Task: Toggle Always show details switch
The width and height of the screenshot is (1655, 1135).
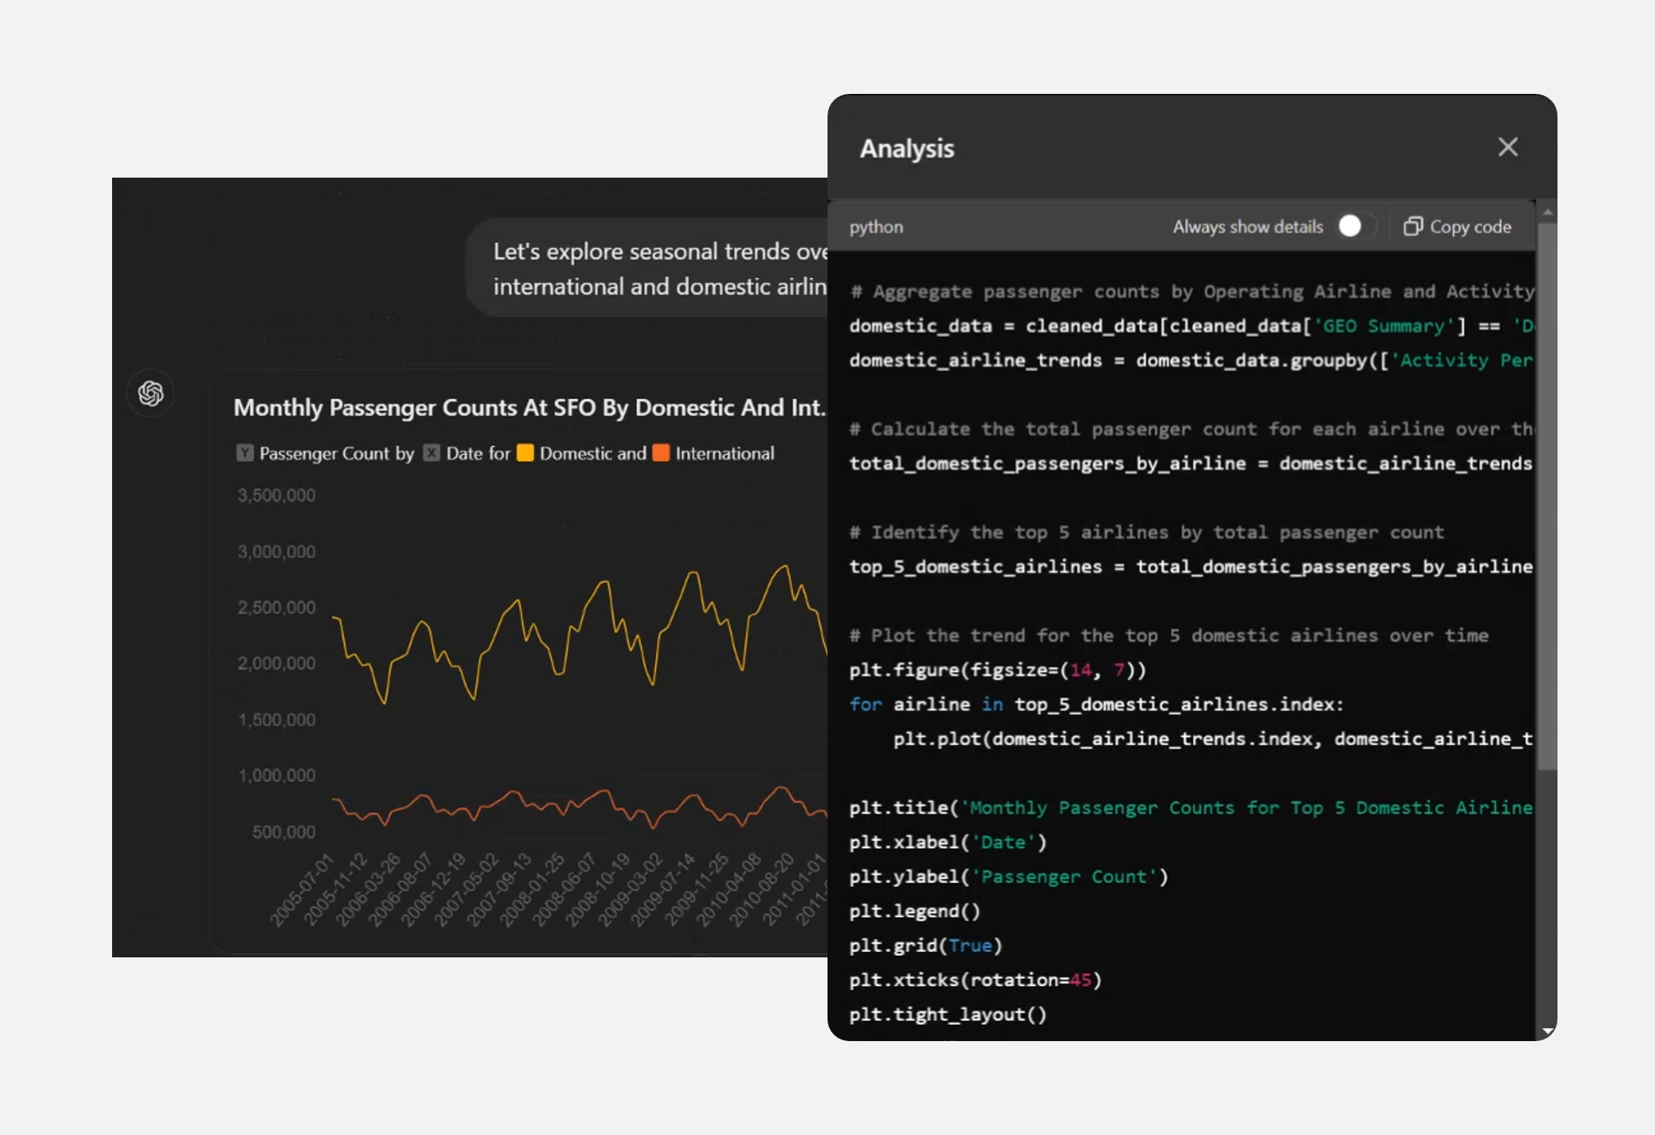Action: click(1356, 226)
